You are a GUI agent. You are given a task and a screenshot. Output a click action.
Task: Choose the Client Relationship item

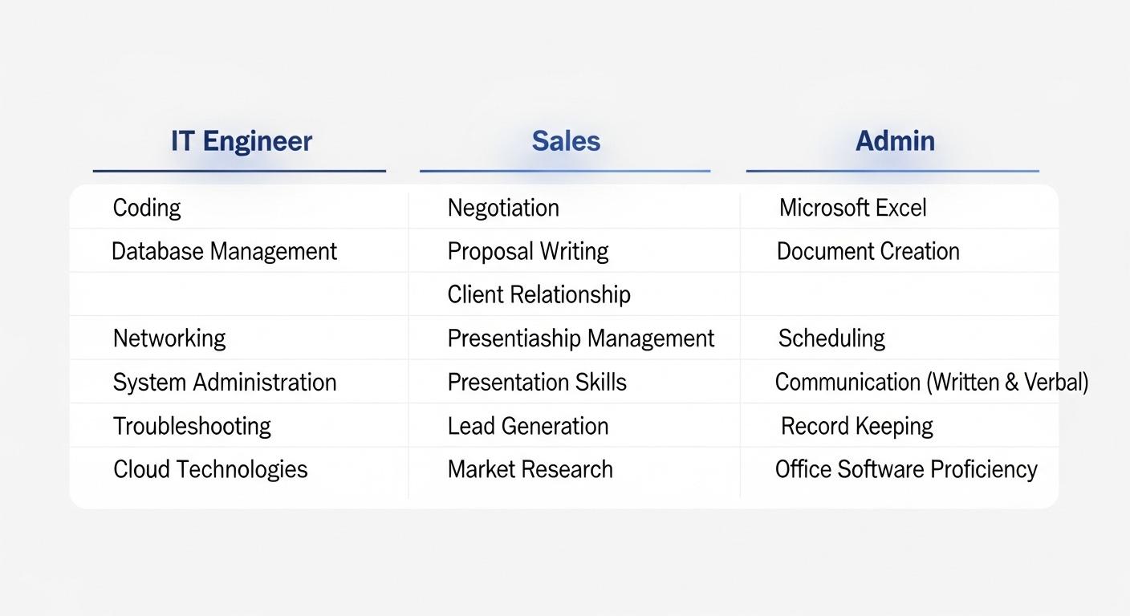pos(539,294)
